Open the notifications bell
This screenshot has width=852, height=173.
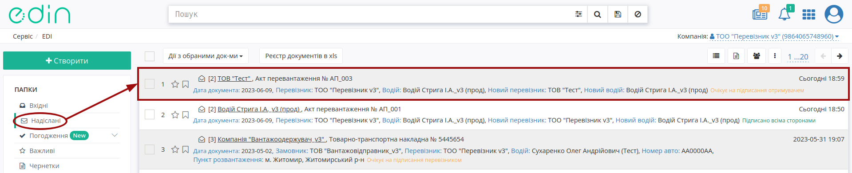[785, 14]
